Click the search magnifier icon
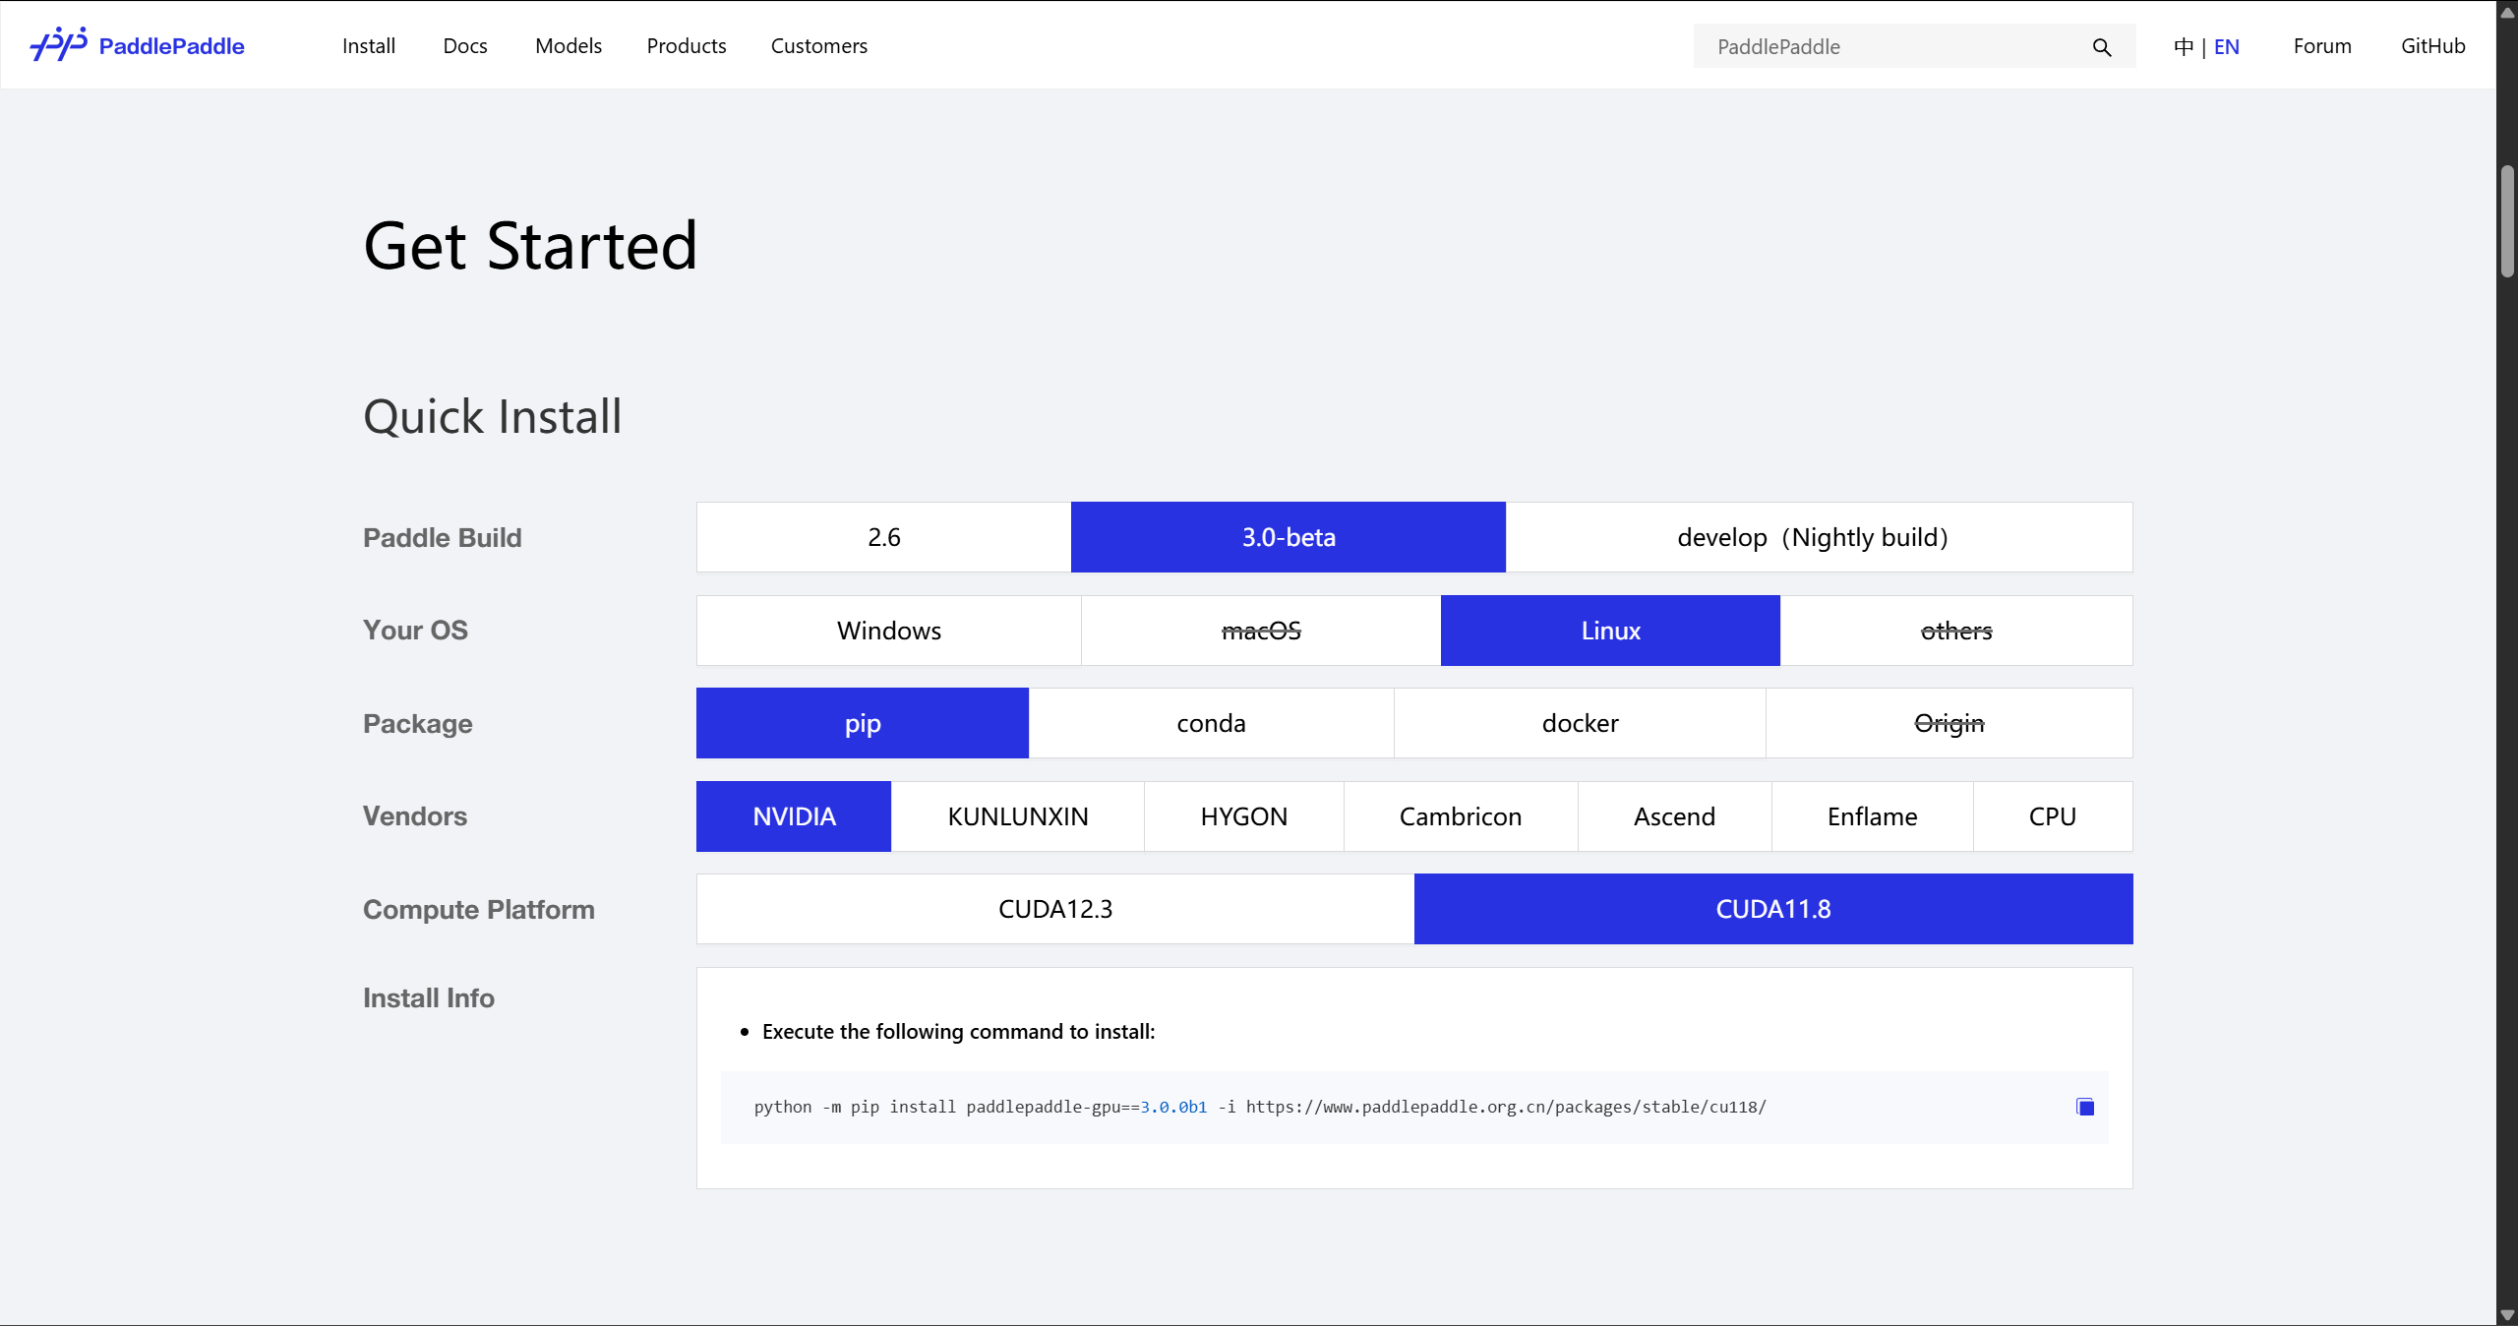 coord(2102,47)
